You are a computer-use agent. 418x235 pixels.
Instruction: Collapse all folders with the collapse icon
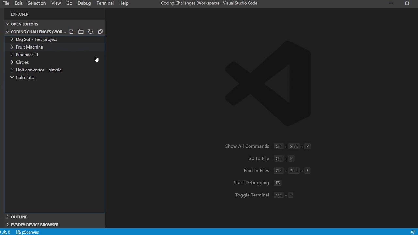tap(100, 32)
